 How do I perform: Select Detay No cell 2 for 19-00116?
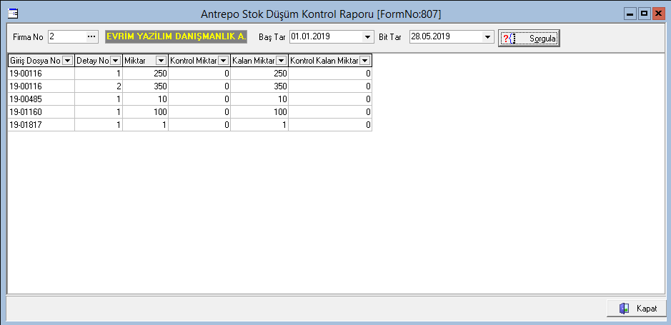click(x=99, y=86)
